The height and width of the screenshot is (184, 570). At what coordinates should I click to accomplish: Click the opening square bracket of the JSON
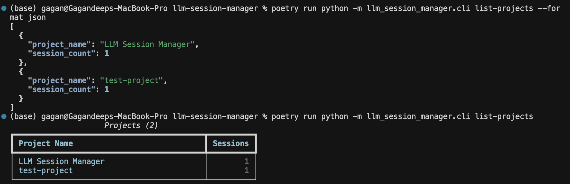click(12, 26)
